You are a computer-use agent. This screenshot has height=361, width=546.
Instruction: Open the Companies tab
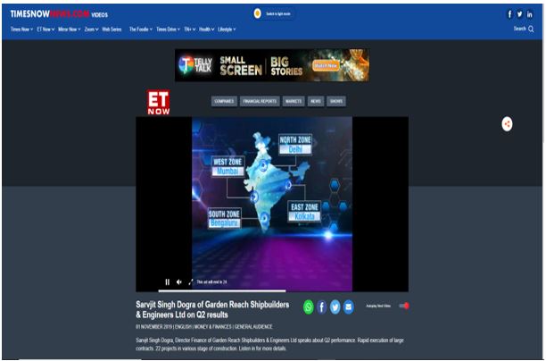click(x=224, y=101)
